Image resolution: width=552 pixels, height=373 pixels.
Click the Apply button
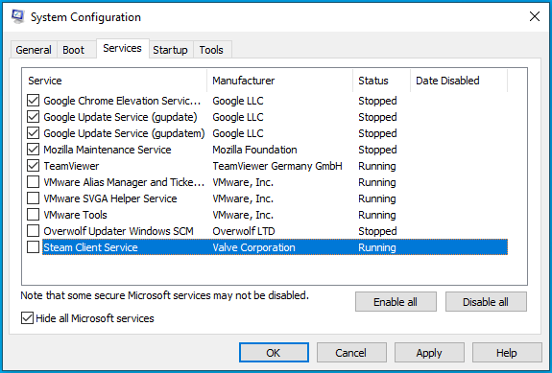429,353
